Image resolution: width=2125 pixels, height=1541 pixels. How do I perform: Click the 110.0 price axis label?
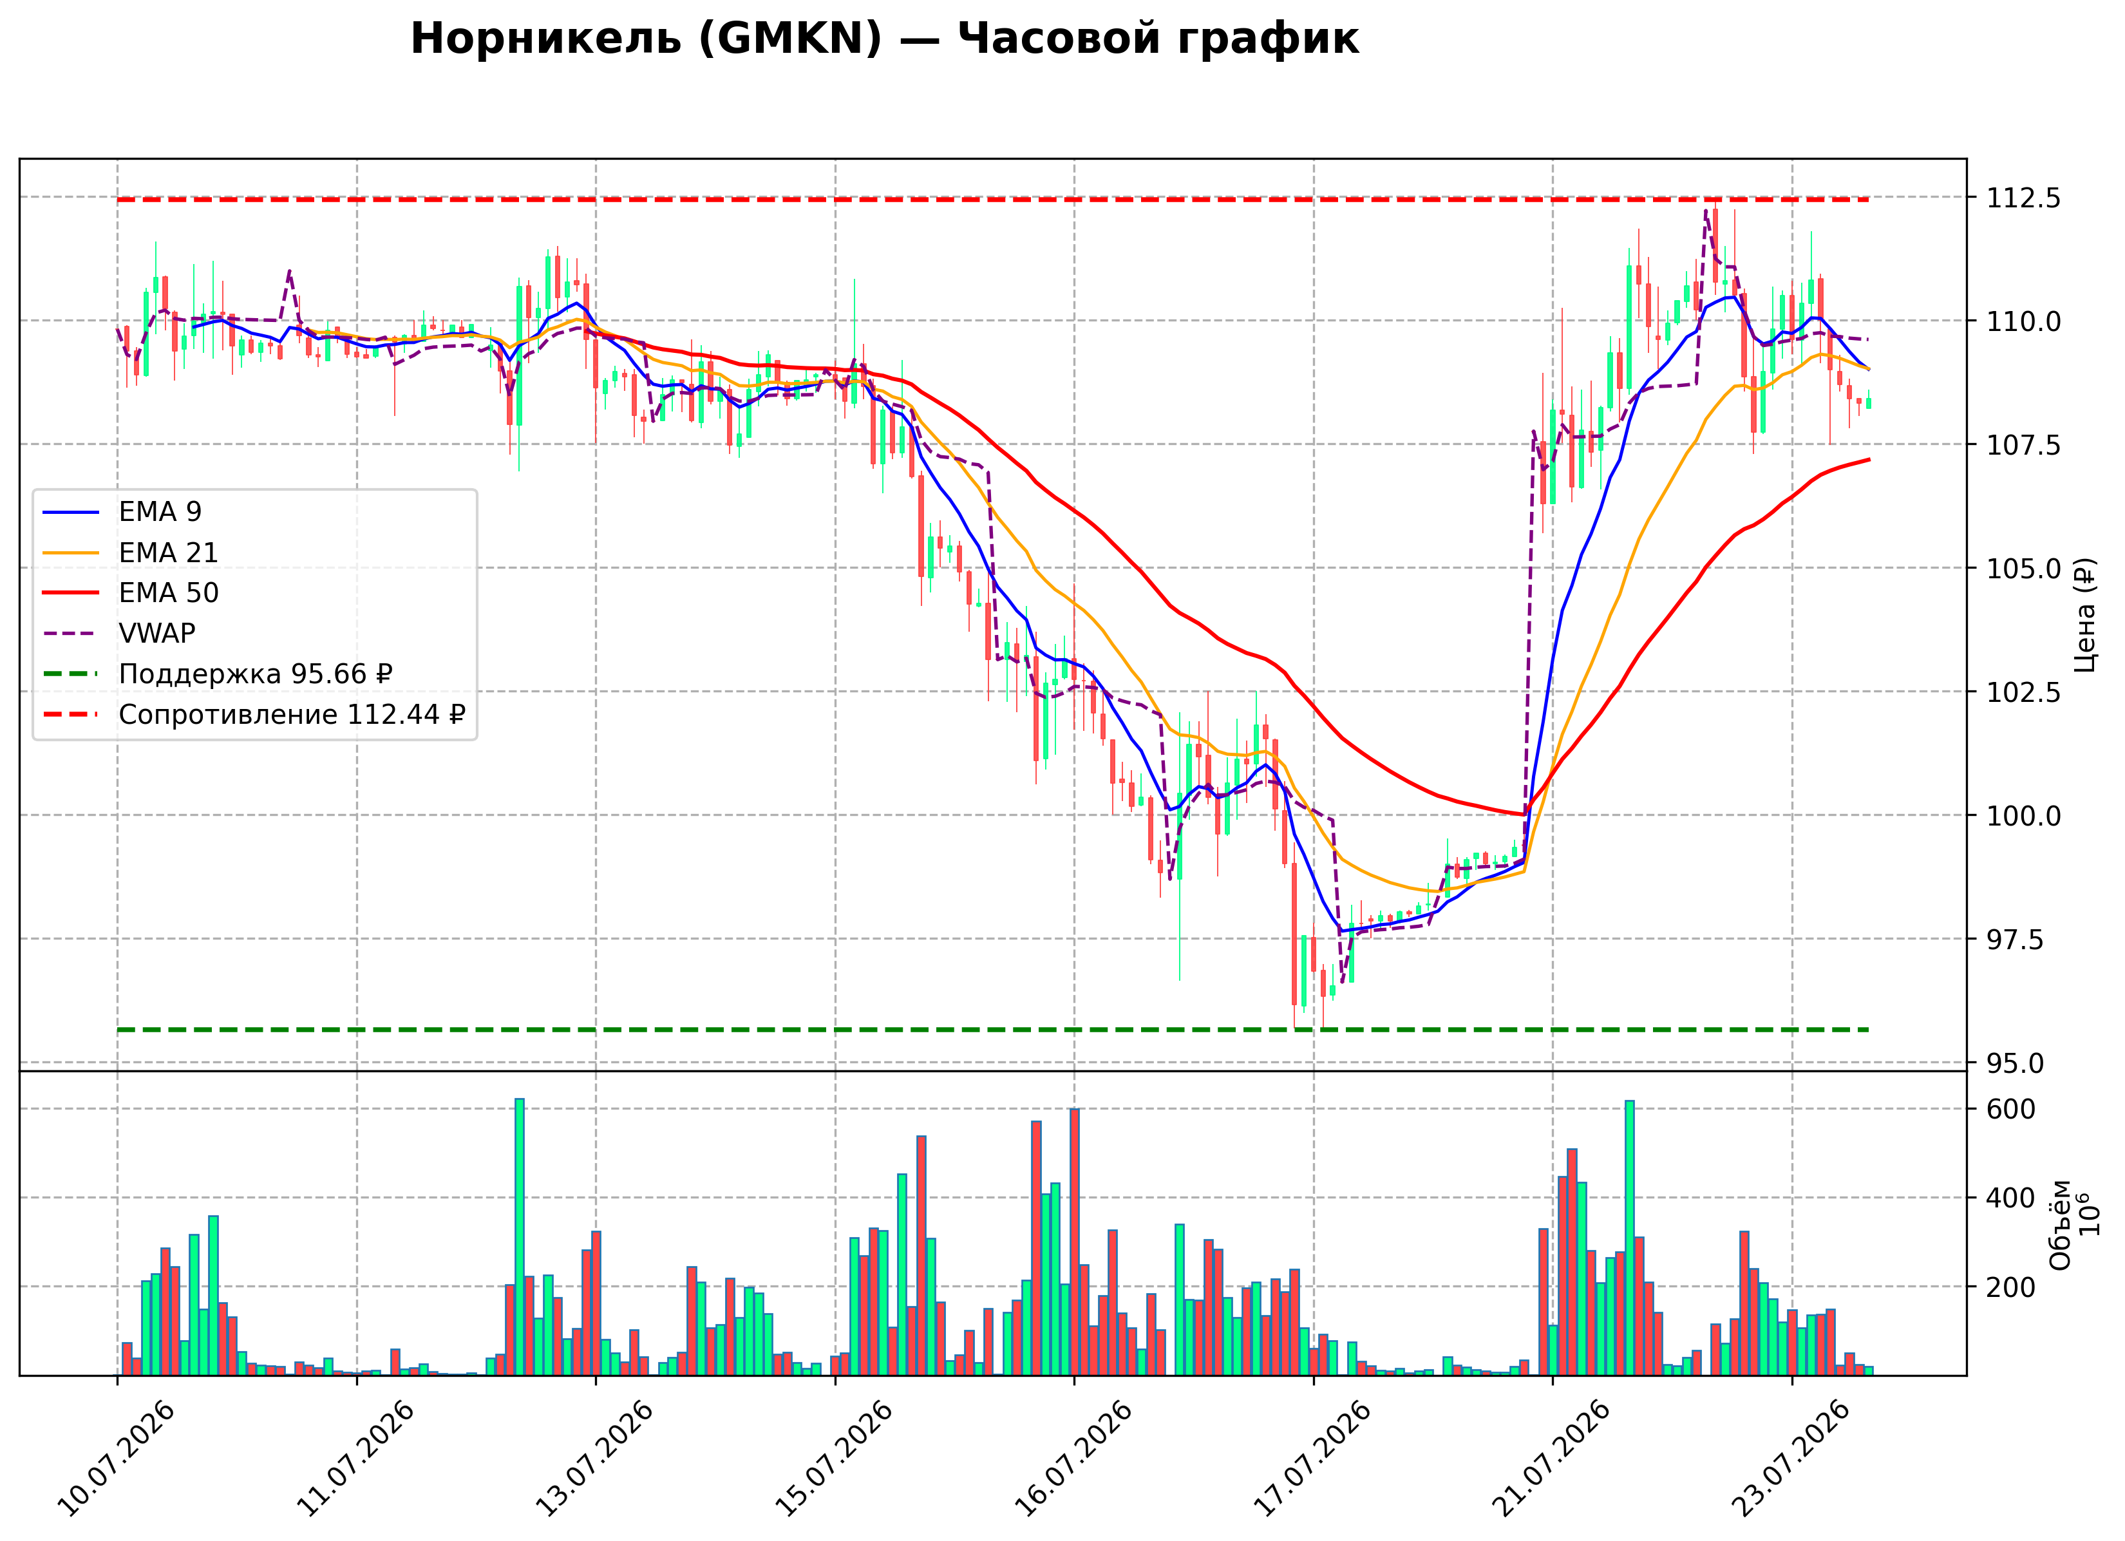(2024, 321)
